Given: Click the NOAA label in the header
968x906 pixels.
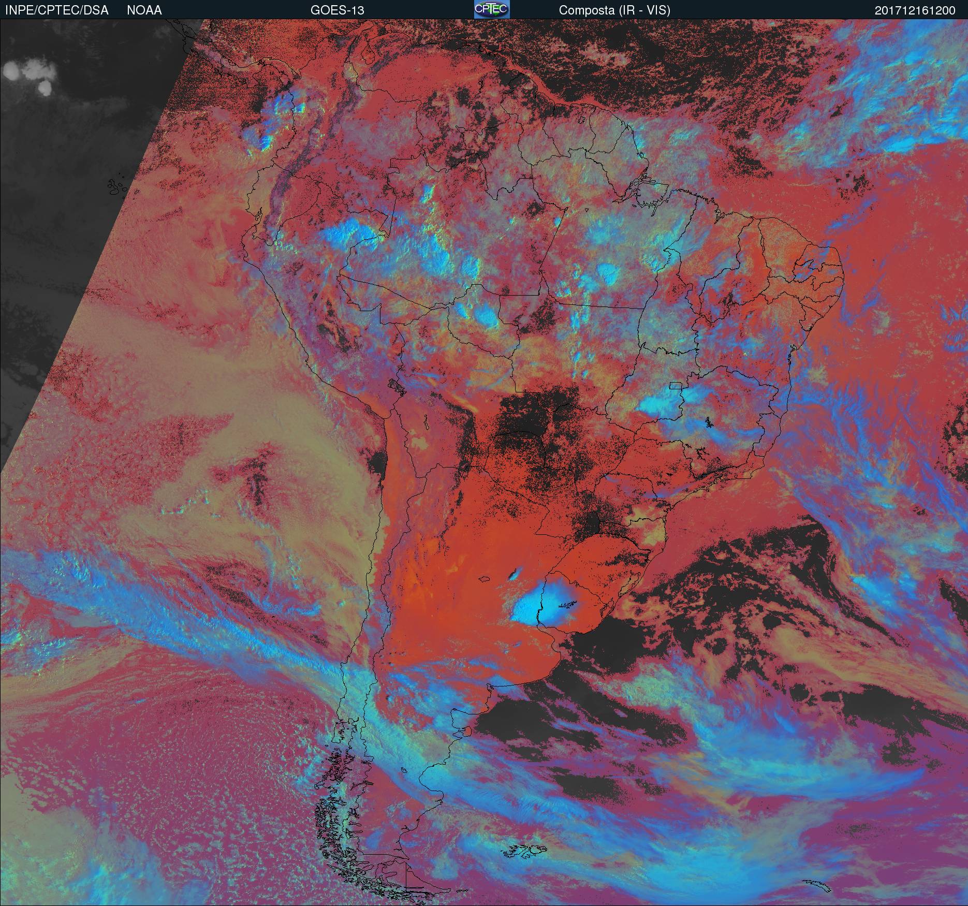Looking at the screenshot, I should [x=144, y=10].
